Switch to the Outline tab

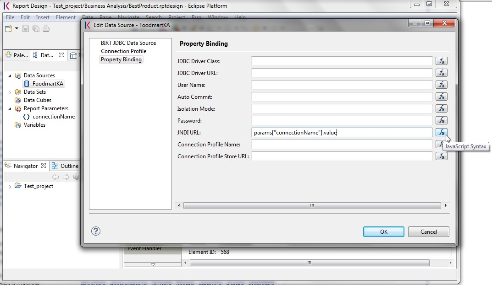65,166
